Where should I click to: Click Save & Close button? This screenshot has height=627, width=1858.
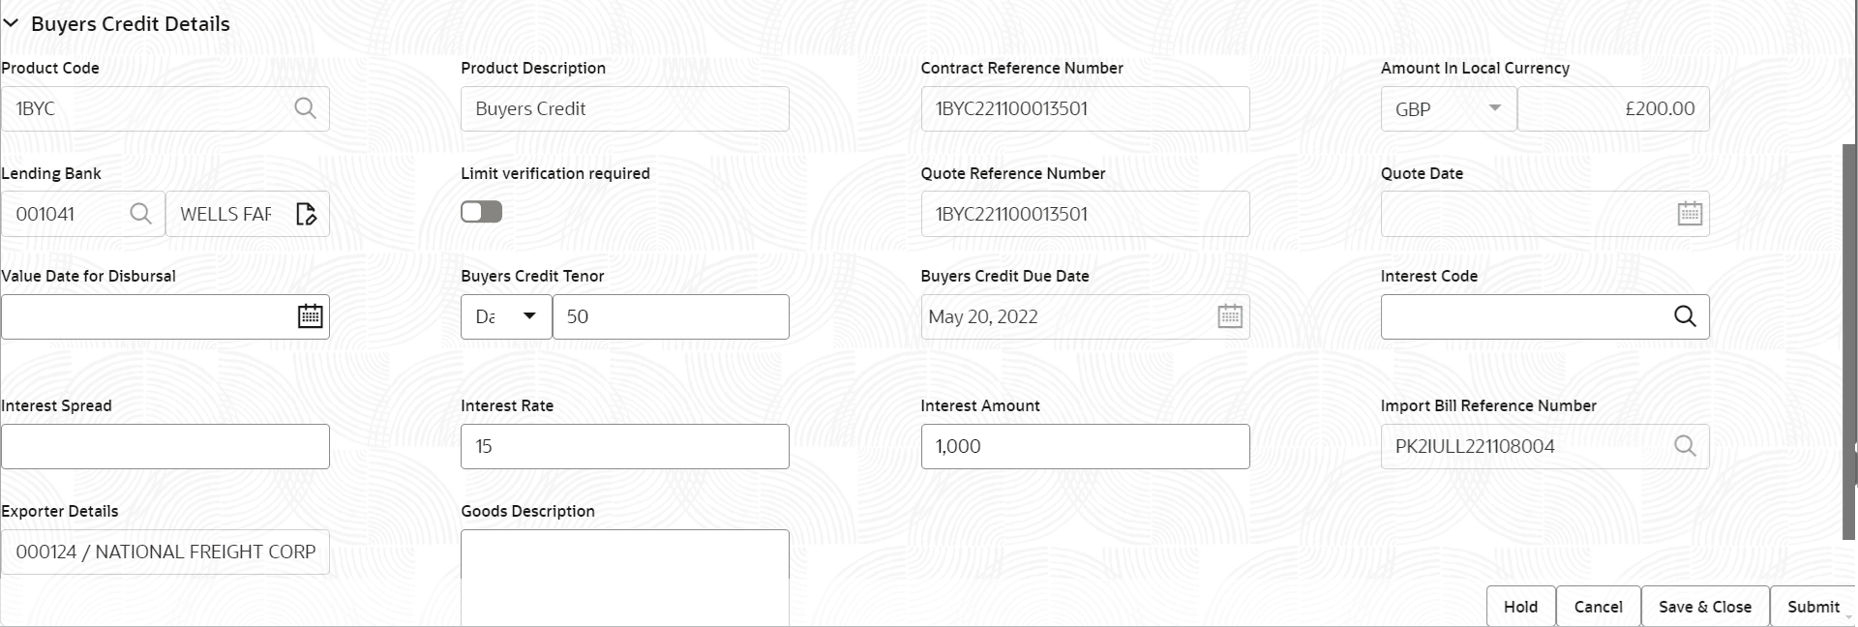[x=1705, y=607]
